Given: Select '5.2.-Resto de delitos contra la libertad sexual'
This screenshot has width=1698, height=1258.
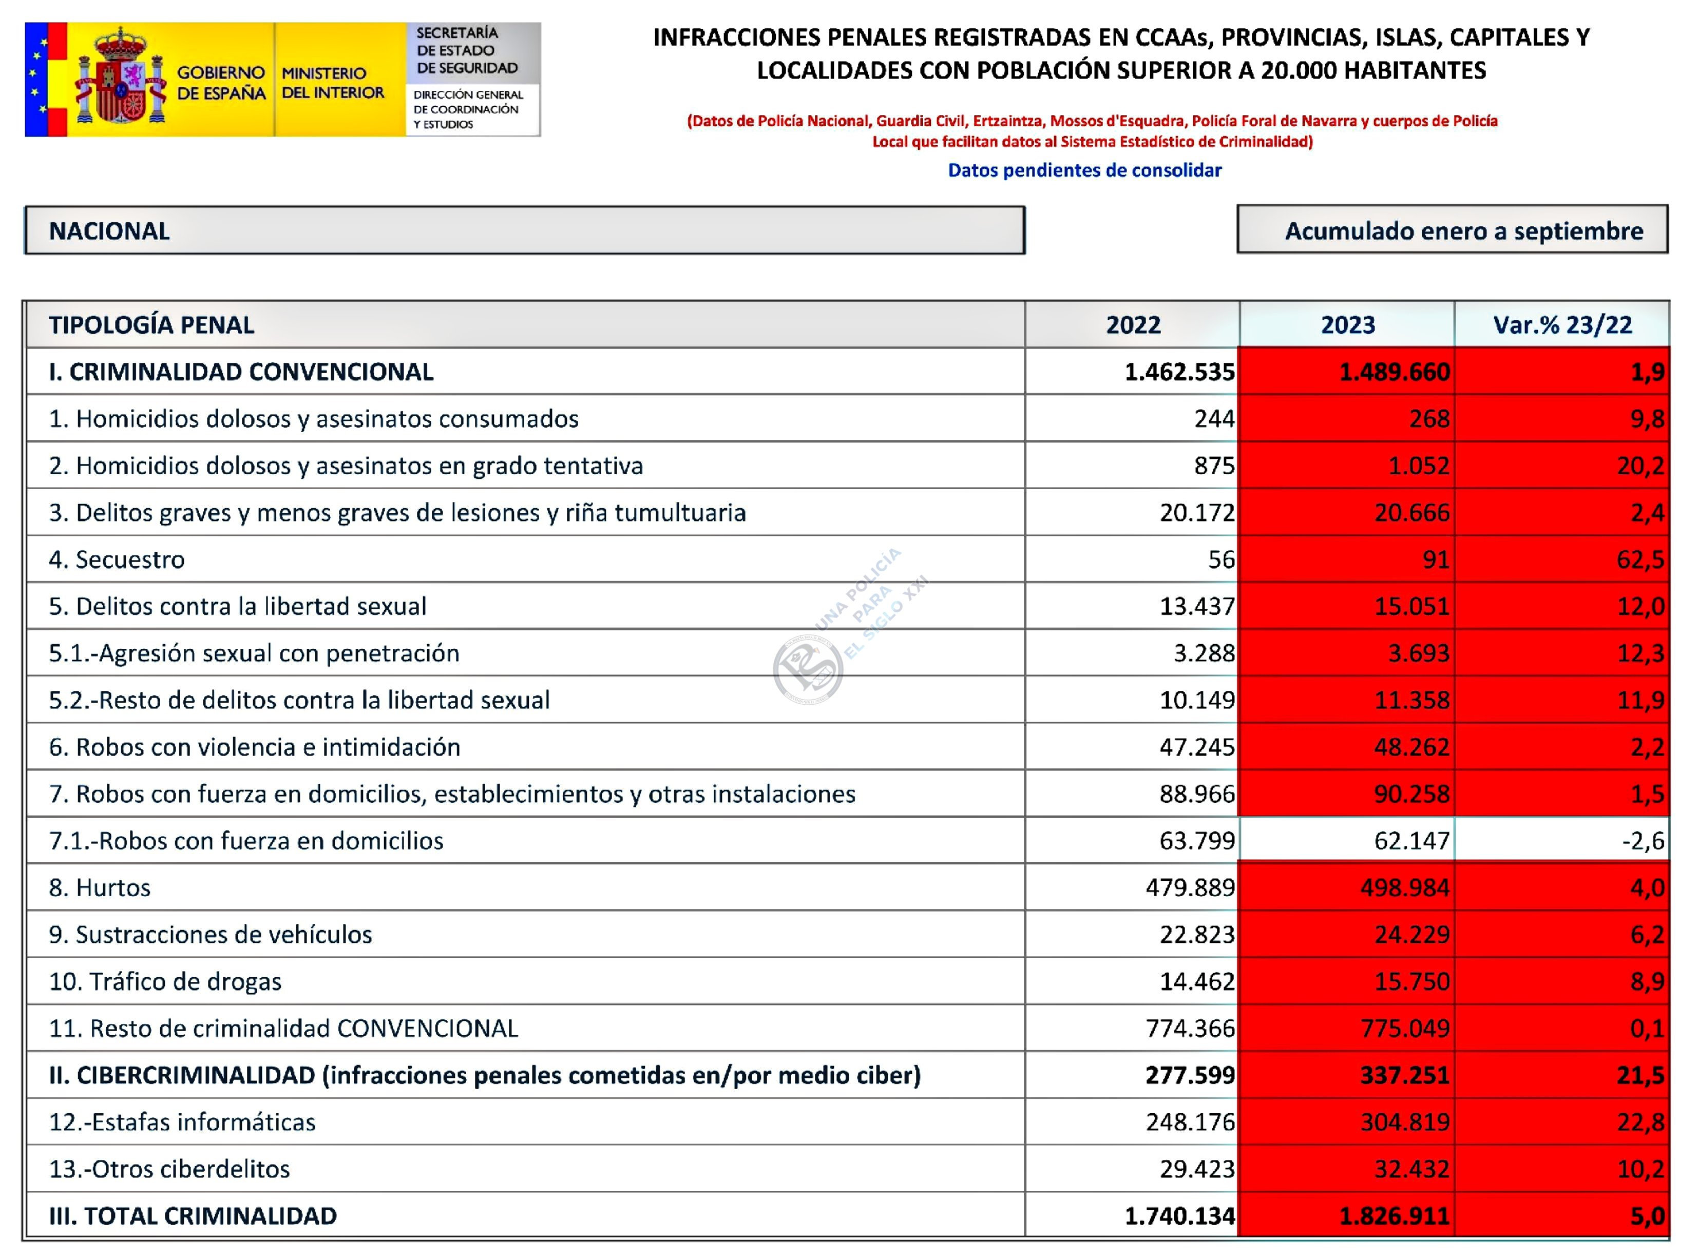Looking at the screenshot, I should click(x=299, y=701).
